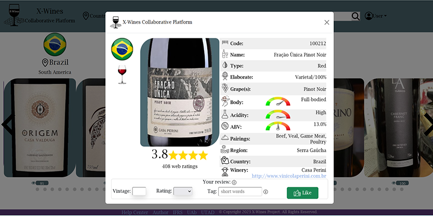This screenshot has width=433, height=216.
Task: Click the droplet icon beside Type
Action: coord(225,65)
